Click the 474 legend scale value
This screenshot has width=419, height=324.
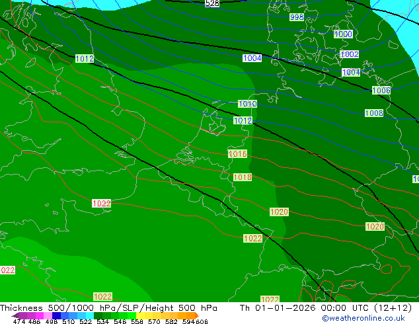point(19,321)
